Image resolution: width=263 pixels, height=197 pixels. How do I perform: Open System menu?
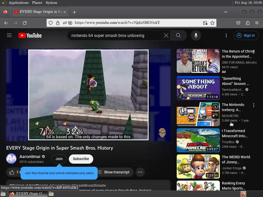tap(51, 3)
